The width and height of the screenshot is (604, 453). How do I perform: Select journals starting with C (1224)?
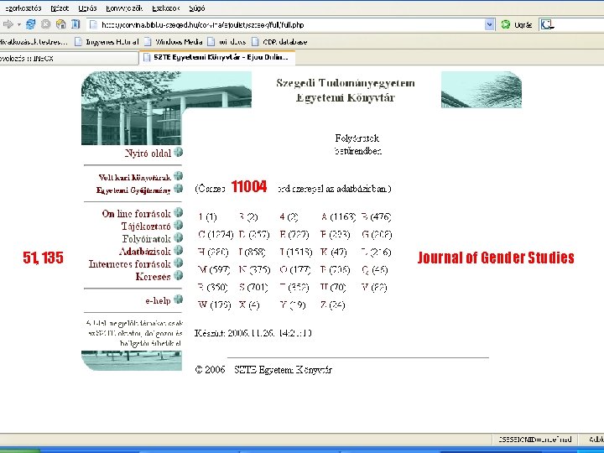(x=216, y=235)
